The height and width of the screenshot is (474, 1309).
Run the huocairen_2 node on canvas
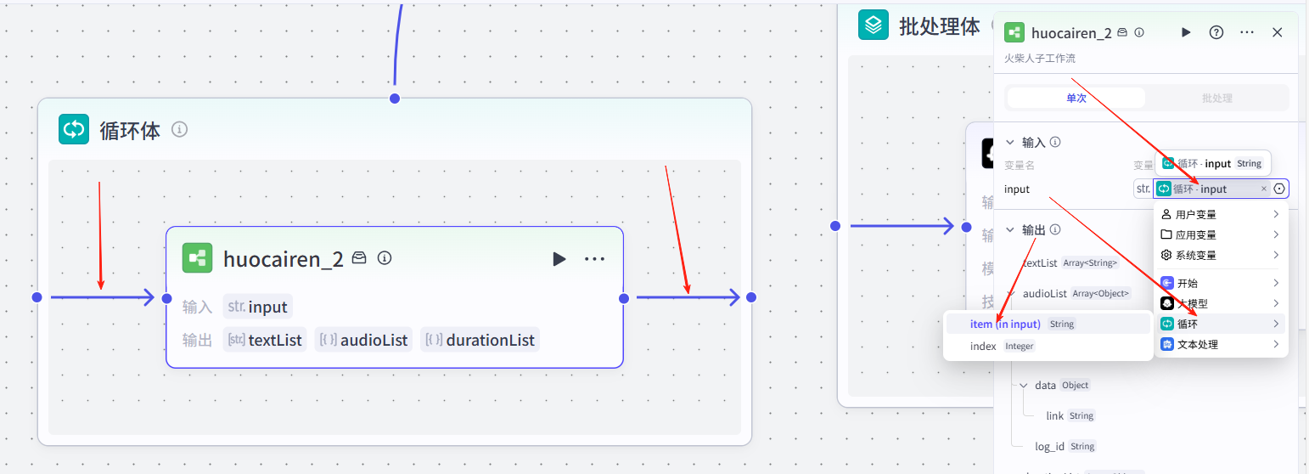point(559,259)
